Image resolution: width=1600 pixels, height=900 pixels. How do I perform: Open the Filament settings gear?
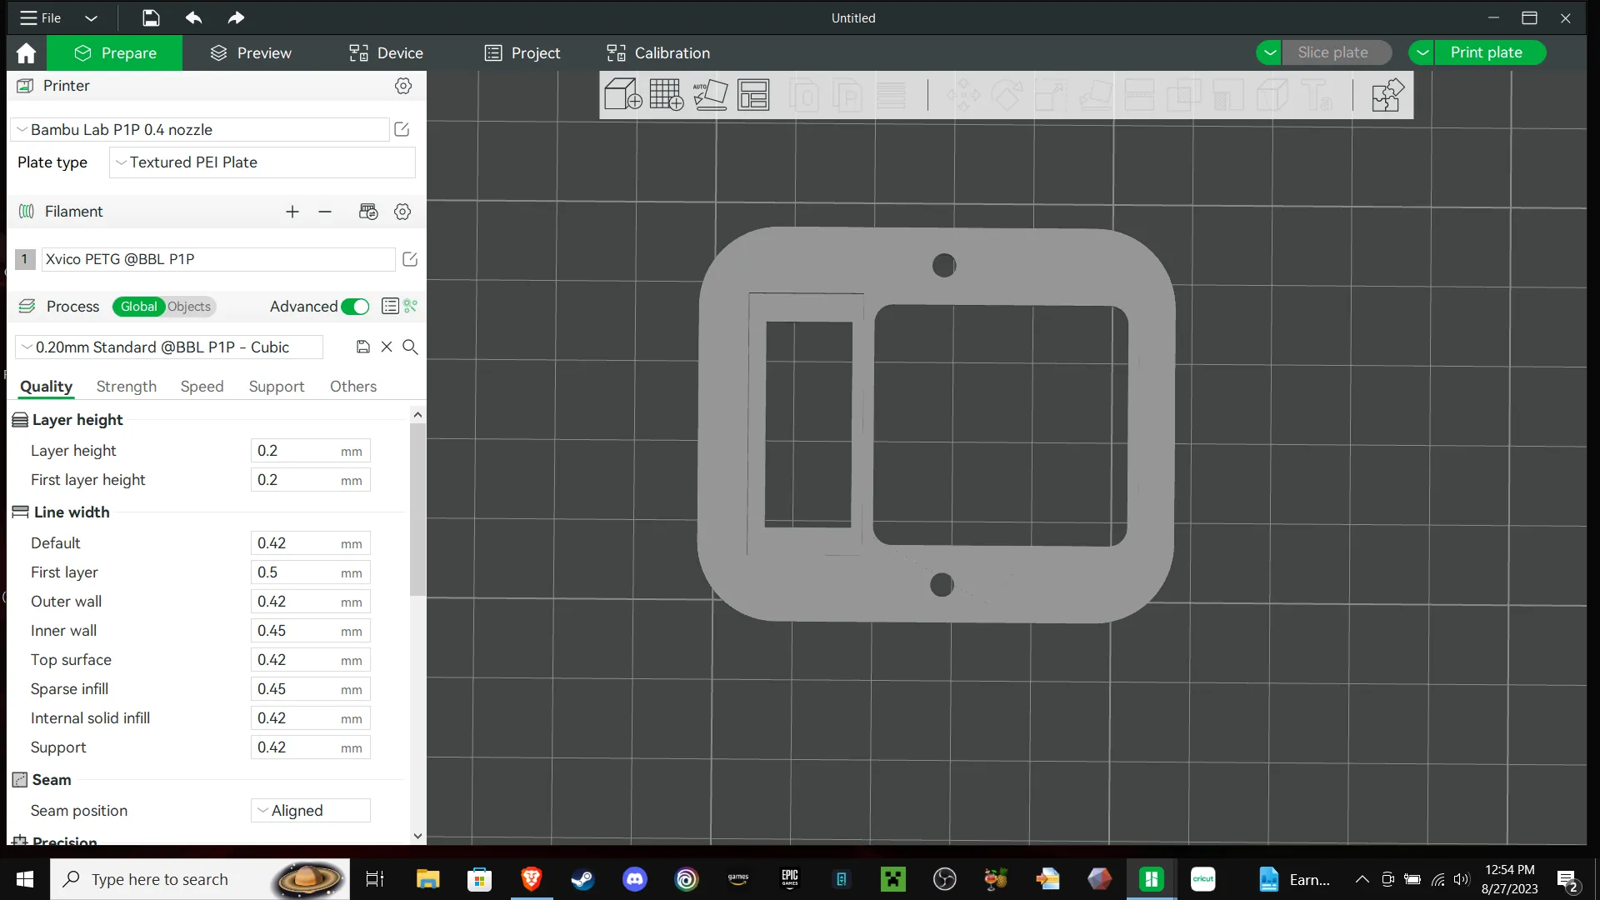pyautogui.click(x=402, y=212)
